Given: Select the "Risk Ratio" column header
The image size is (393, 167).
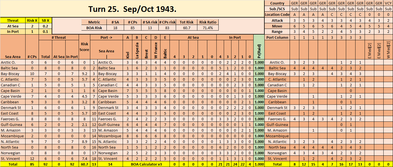Looking at the screenshot, I should point(208,22).
